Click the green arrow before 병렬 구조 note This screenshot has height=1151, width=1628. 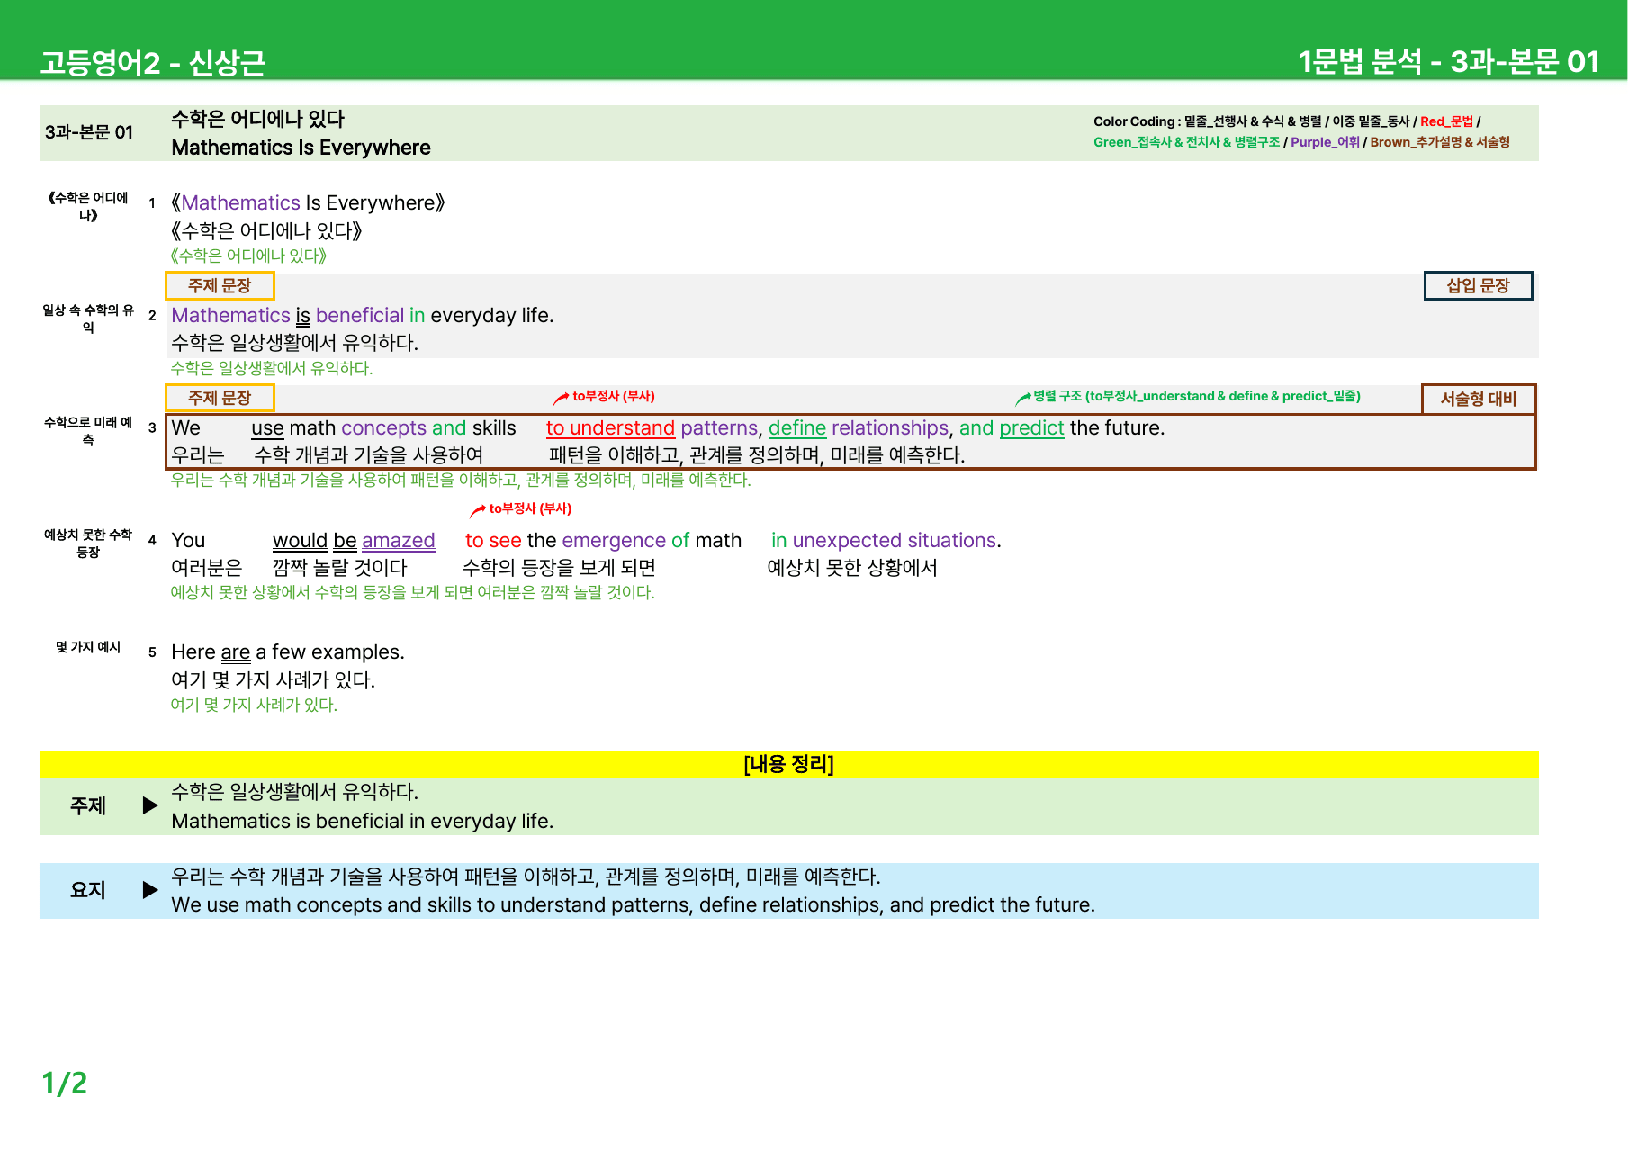(1022, 397)
